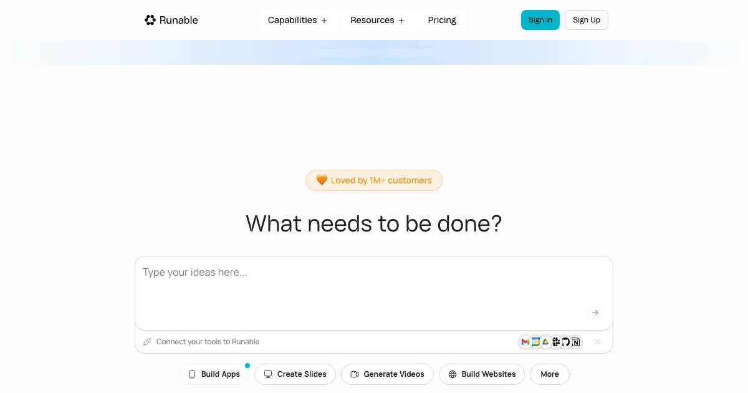This screenshot has height=393, width=748.
Task: Click the heart icon in the customers badge
Action: point(322,180)
